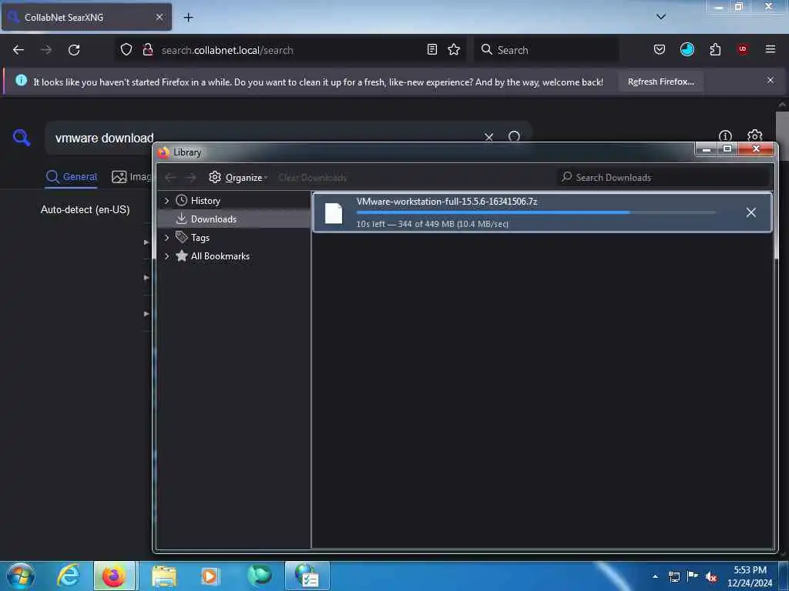Clear the vmware download search query

coord(489,137)
